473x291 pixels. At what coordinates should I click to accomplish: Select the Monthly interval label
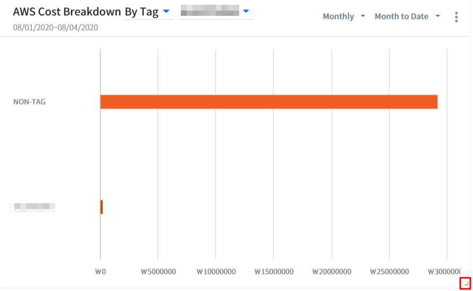tap(338, 16)
